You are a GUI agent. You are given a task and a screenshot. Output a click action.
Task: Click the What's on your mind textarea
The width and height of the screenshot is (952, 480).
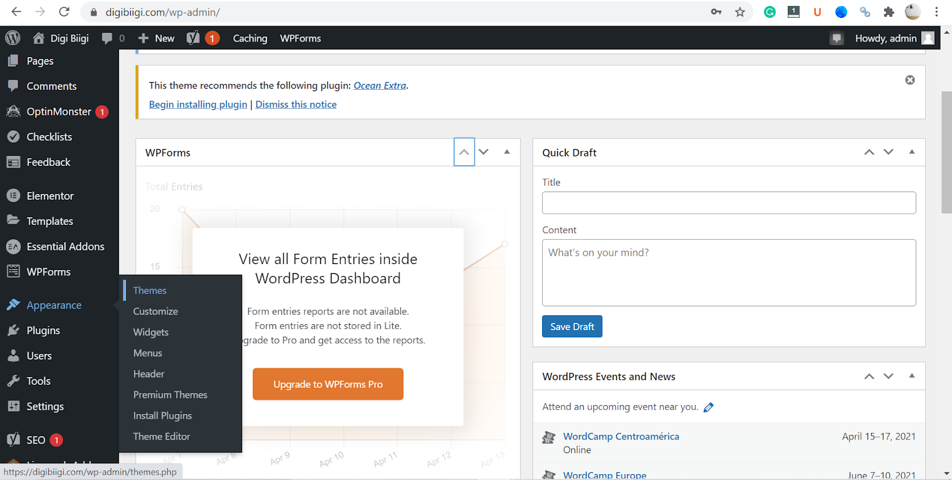(729, 272)
